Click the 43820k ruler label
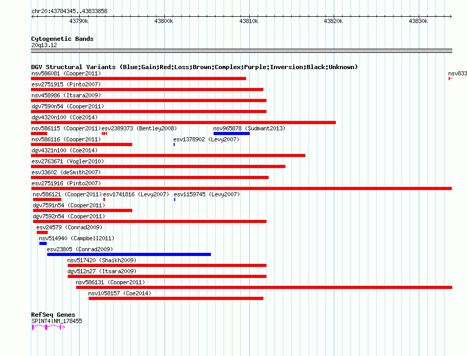467x356 pixels. point(333,21)
